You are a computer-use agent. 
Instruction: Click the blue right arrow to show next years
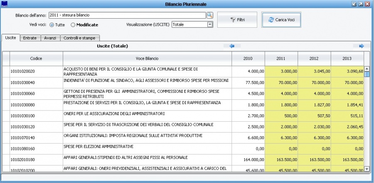pyautogui.click(x=361, y=46)
